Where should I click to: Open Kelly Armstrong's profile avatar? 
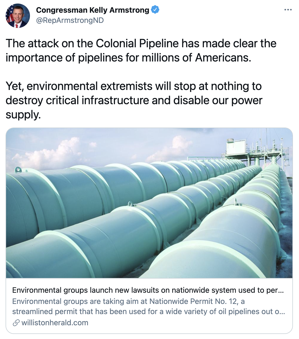[x=18, y=16]
